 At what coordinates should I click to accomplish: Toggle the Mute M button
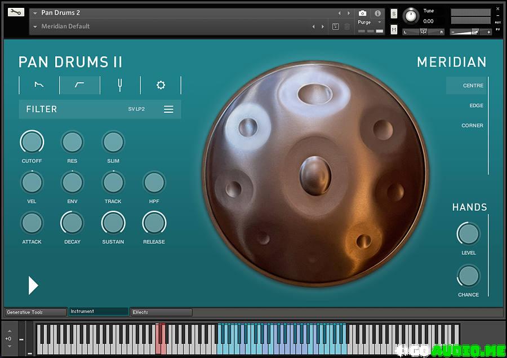pos(394,30)
